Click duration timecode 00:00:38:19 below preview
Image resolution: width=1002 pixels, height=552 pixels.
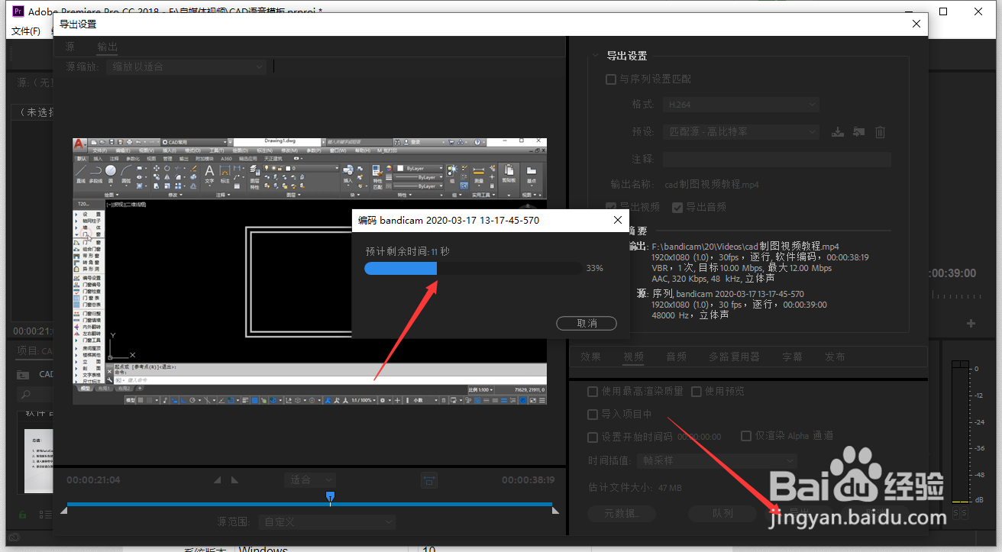(528, 480)
